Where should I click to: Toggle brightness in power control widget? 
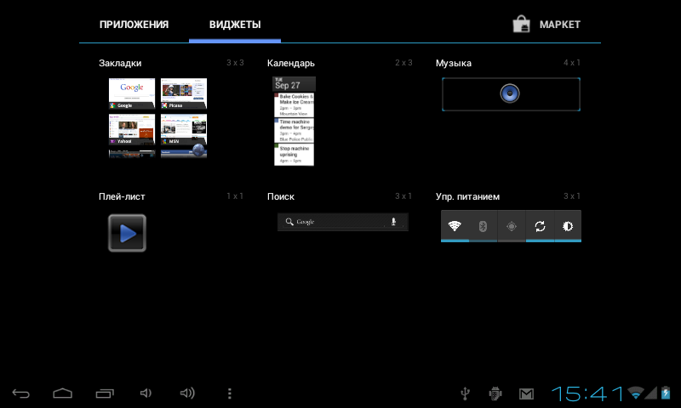click(x=568, y=226)
